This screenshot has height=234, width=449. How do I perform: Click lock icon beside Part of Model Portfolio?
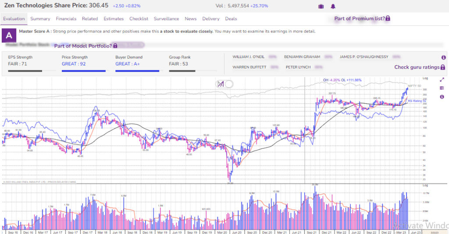(115, 46)
